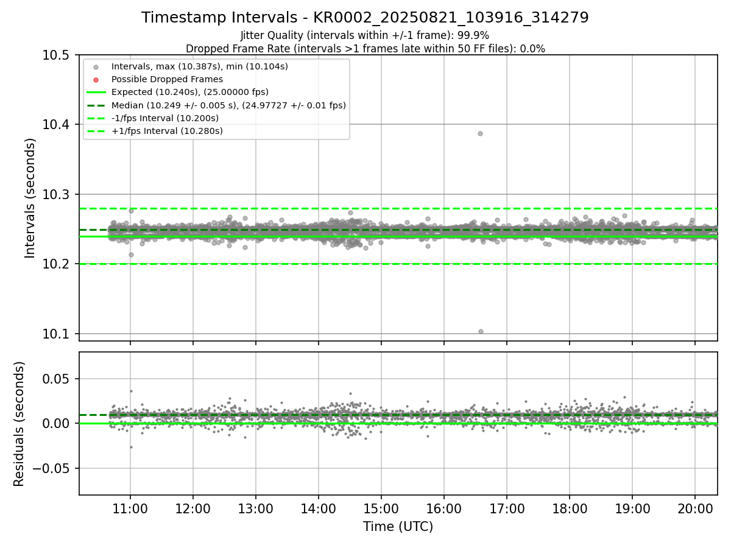Select legend entry 'Expected (10.240s), (25.00000 fps)'

pyautogui.click(x=189, y=92)
